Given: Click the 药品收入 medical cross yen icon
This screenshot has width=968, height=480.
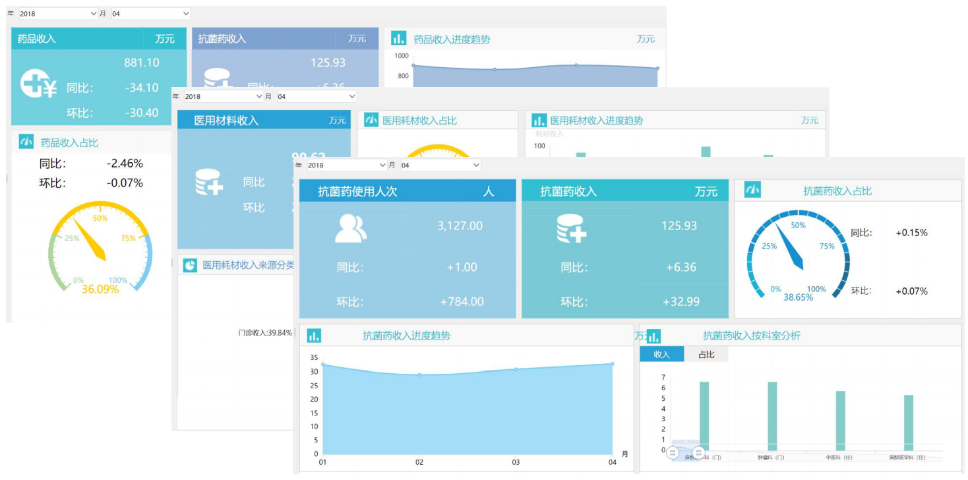Looking at the screenshot, I should coord(38,85).
